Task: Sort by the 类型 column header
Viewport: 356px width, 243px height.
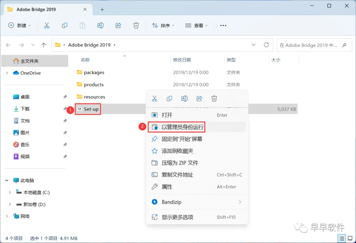Action: tap(231, 60)
